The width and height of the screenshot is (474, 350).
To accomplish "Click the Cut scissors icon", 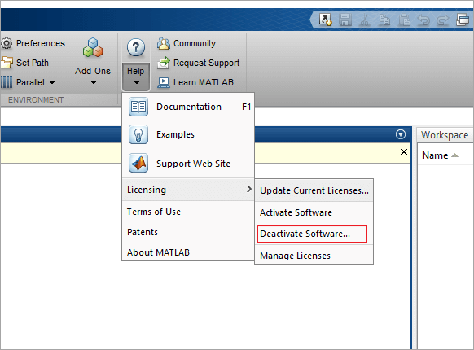I will click(x=365, y=20).
